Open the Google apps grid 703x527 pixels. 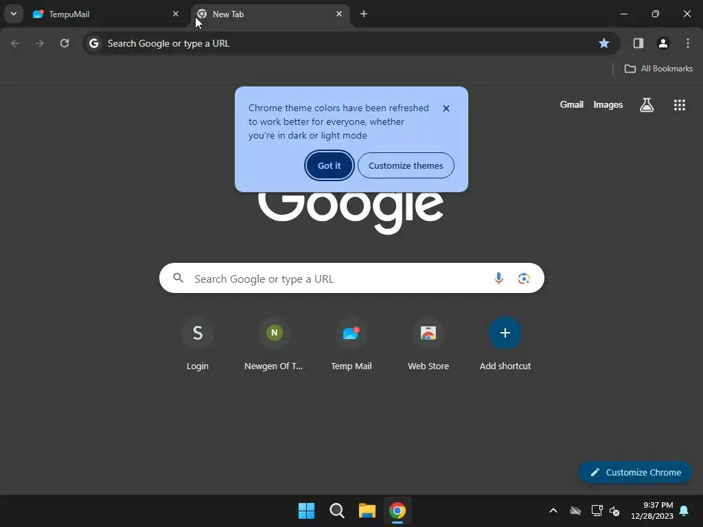pyautogui.click(x=679, y=105)
